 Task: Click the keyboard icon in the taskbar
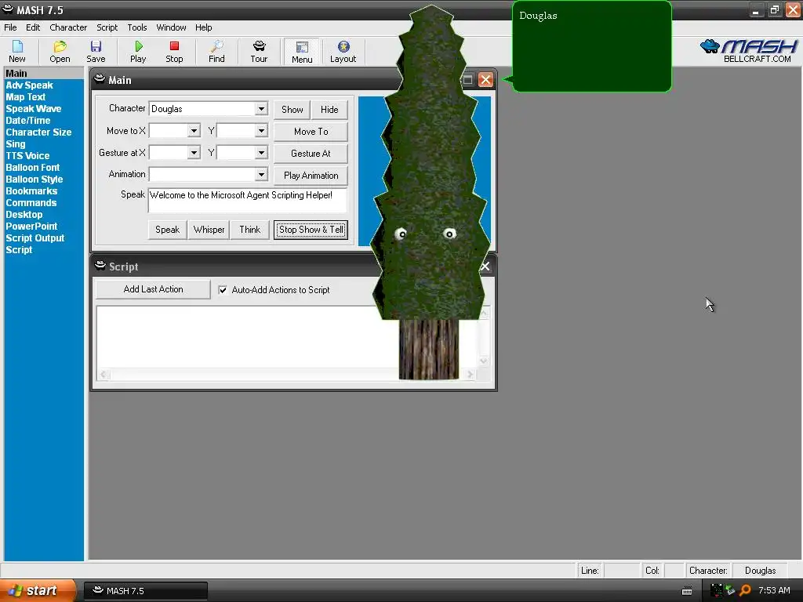[687, 591]
